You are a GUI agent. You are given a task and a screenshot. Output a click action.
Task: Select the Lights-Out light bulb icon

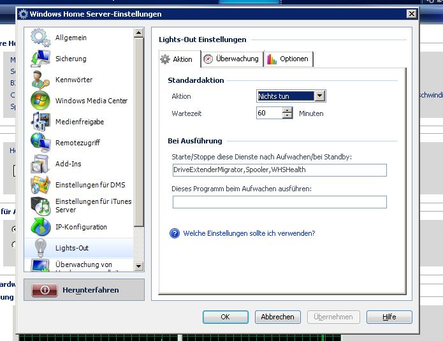coord(40,248)
